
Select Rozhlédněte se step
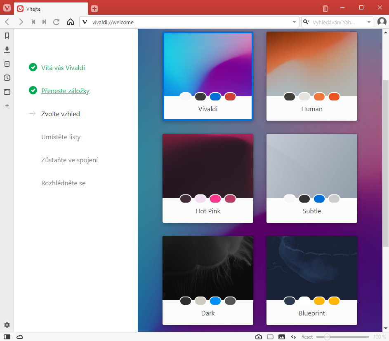[x=63, y=183]
